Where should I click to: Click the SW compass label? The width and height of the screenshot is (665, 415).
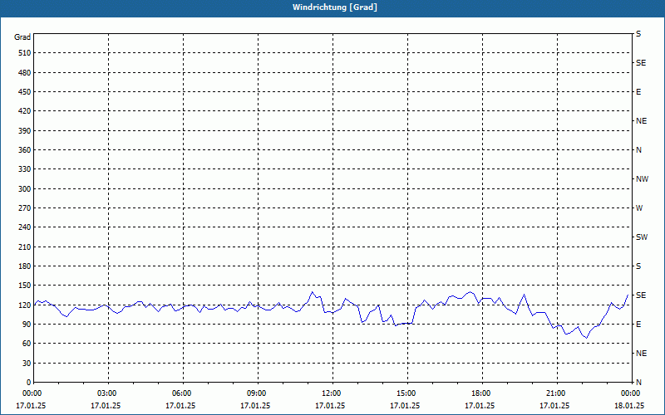[642, 237]
